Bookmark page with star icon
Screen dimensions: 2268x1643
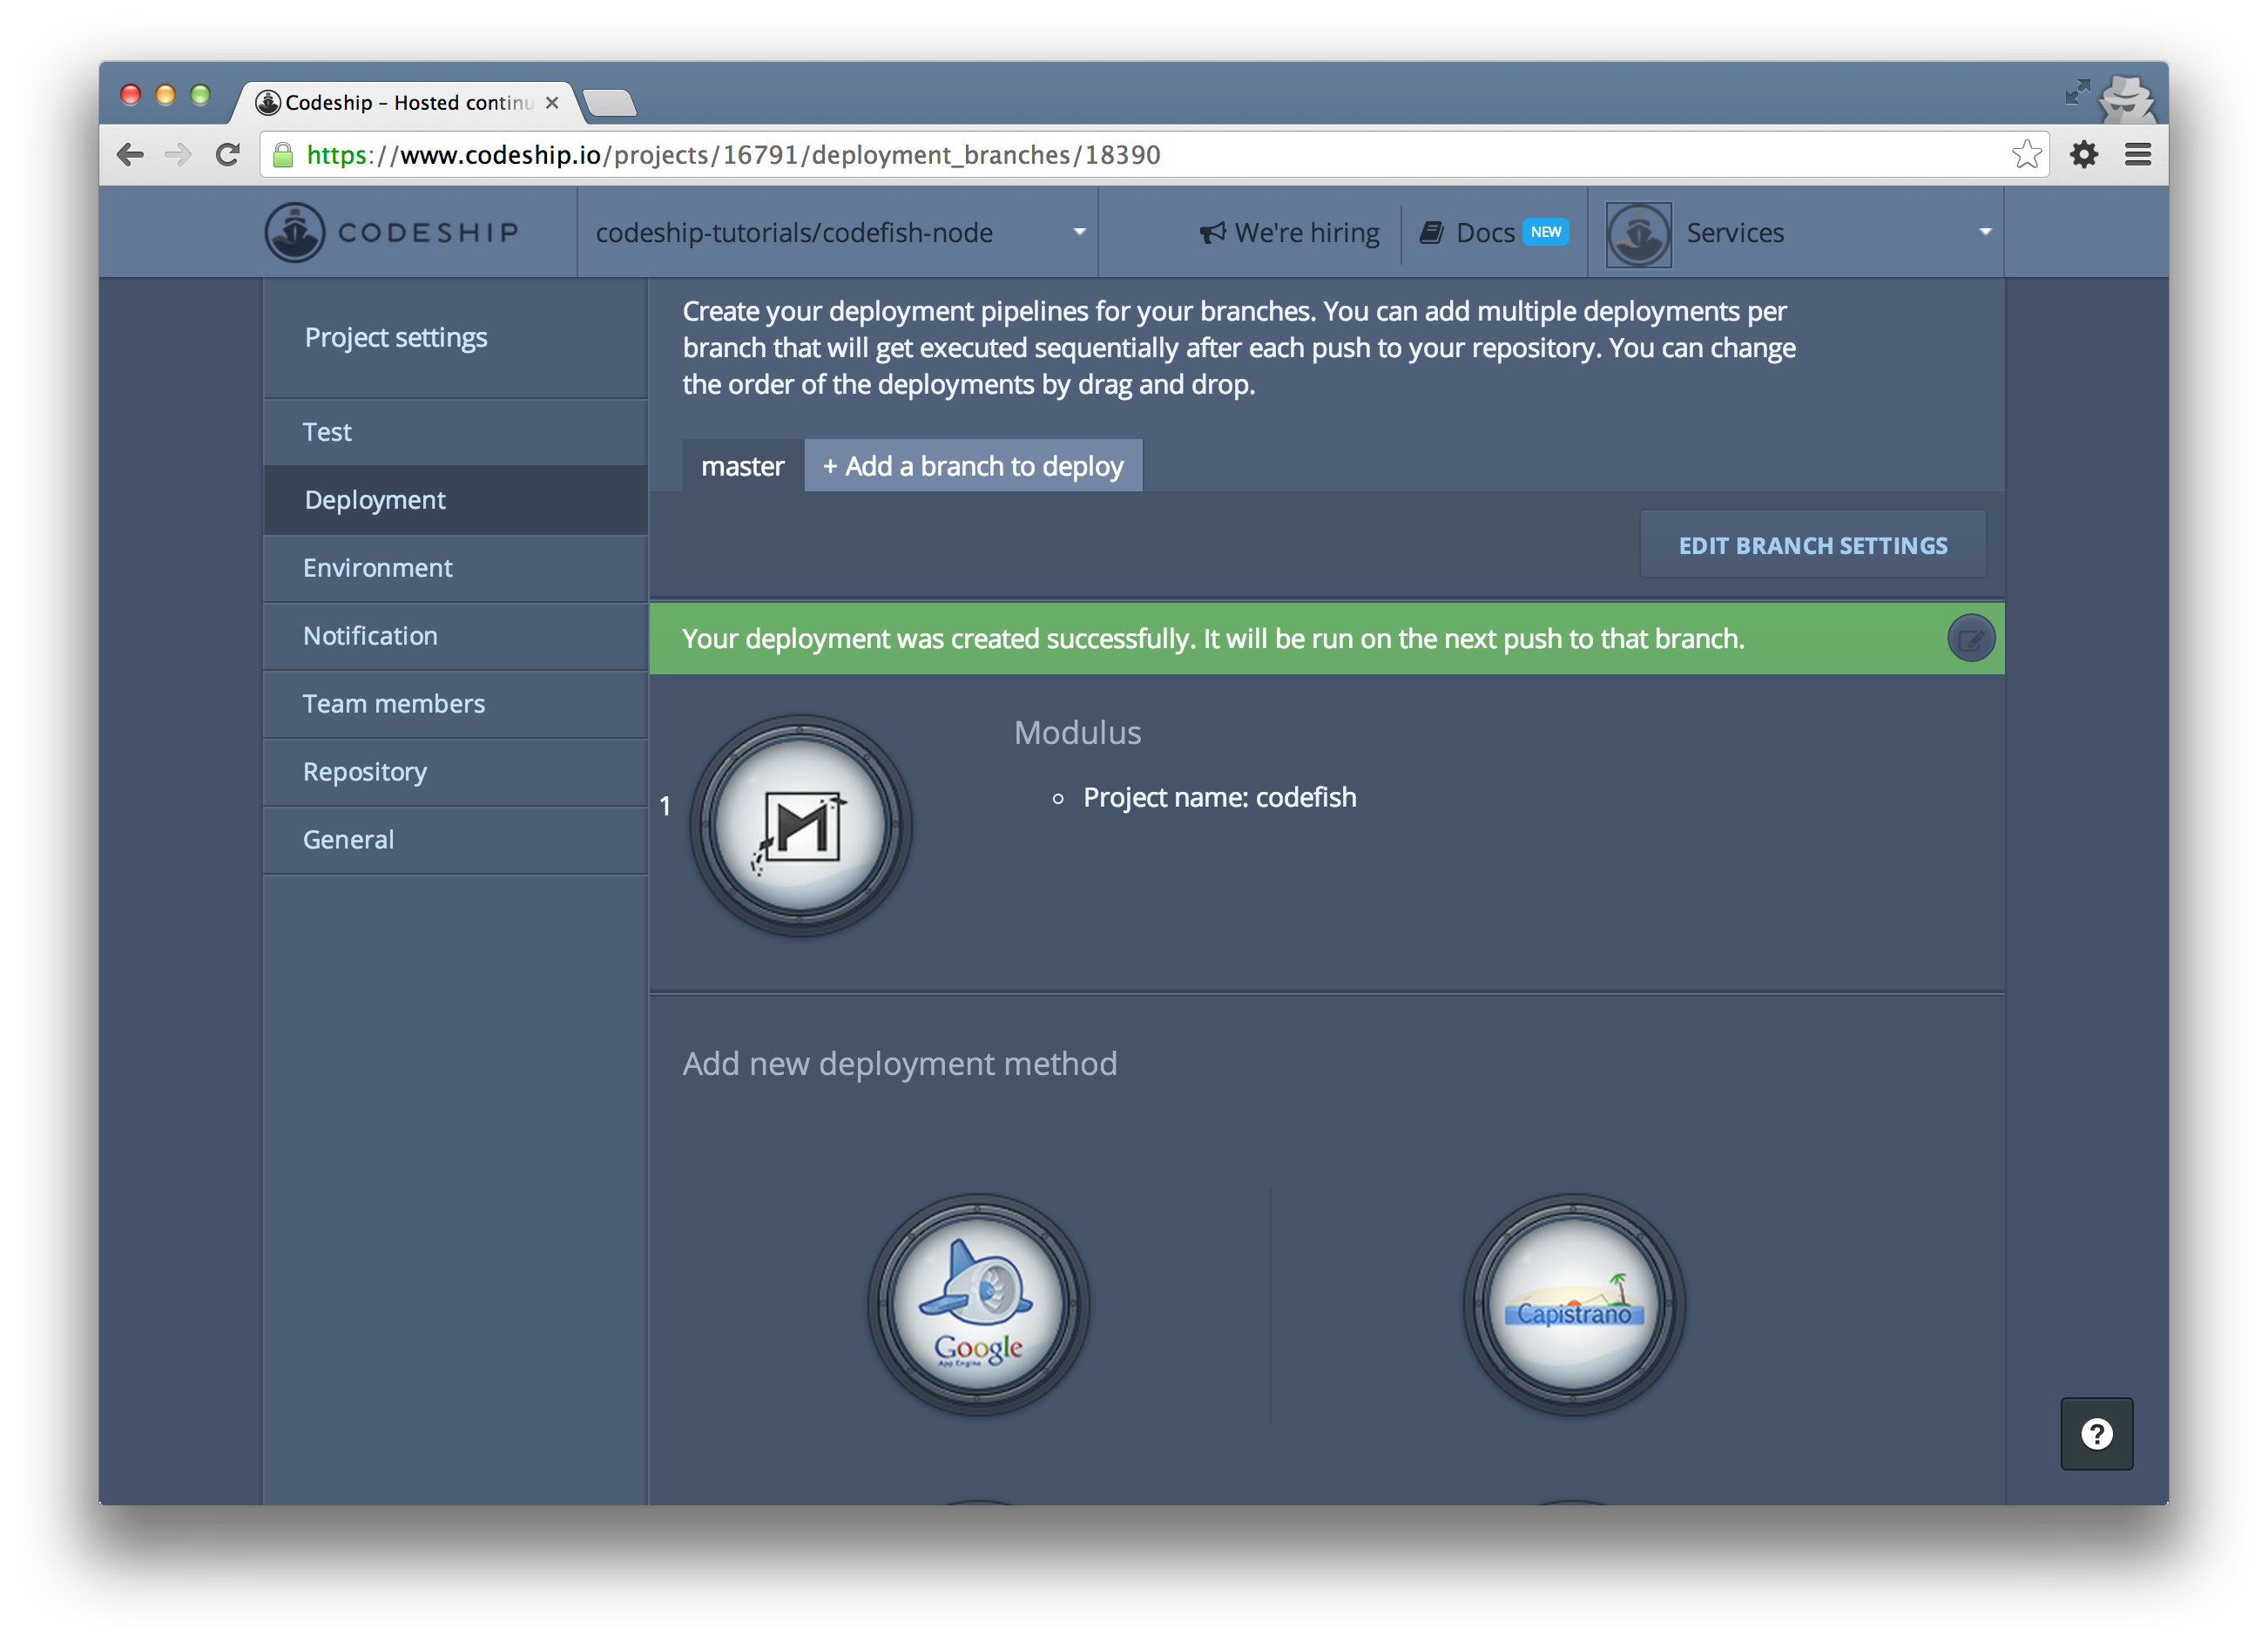tap(2026, 155)
